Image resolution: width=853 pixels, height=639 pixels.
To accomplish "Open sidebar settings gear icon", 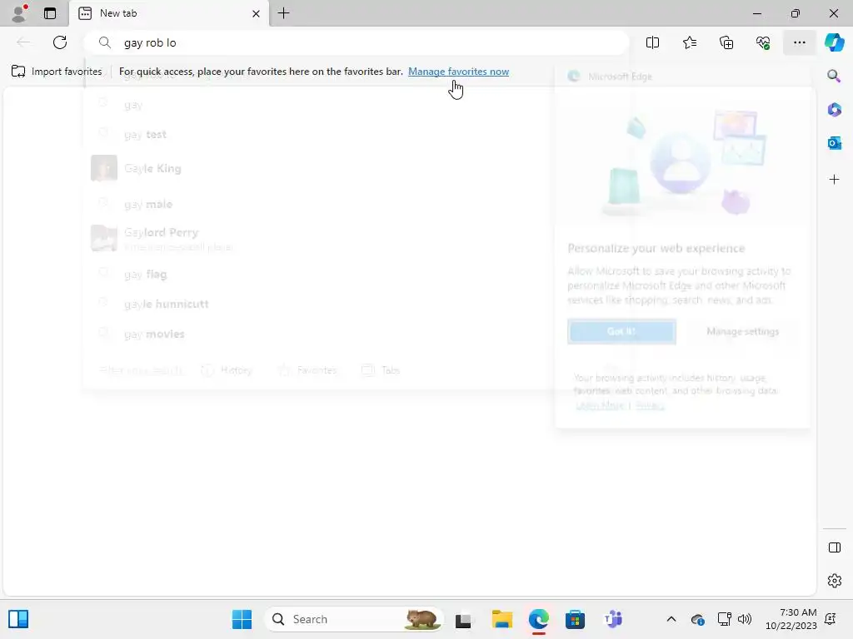I will [x=834, y=581].
